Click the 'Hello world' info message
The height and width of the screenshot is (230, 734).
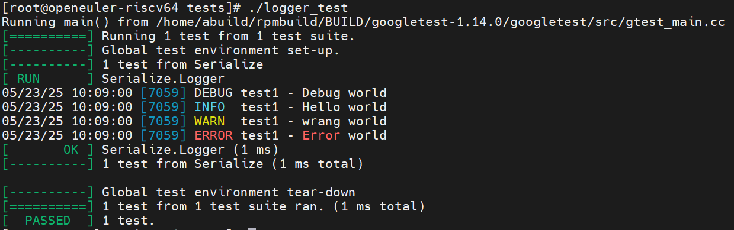coord(344,107)
